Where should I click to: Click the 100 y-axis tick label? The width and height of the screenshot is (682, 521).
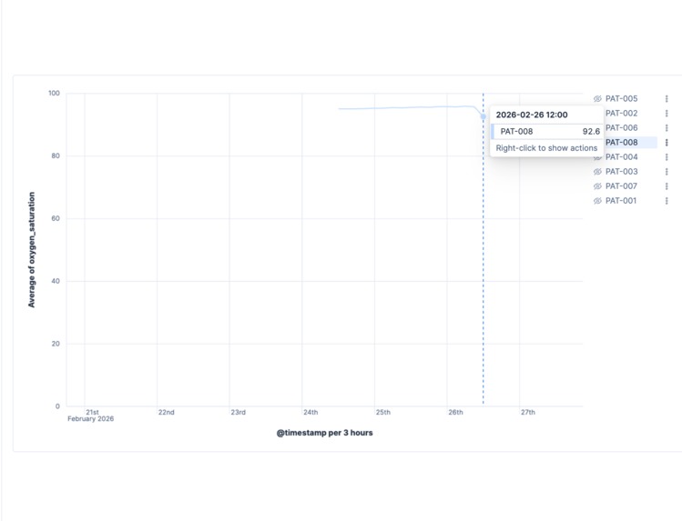[x=54, y=94]
